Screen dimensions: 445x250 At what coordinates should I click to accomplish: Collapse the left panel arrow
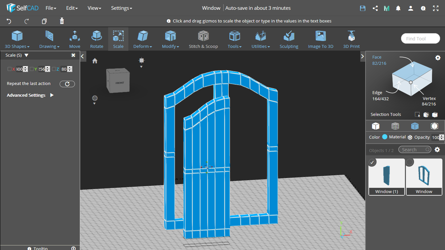tap(83, 56)
